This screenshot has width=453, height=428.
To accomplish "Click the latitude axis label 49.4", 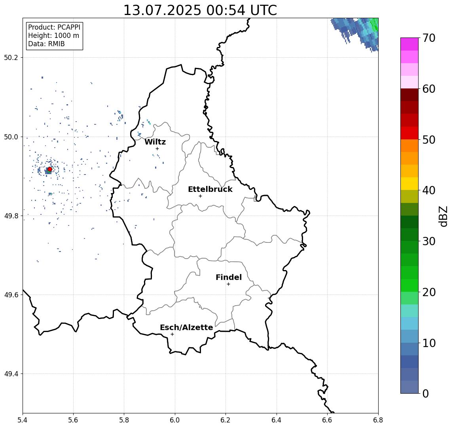I will tap(11, 374).
